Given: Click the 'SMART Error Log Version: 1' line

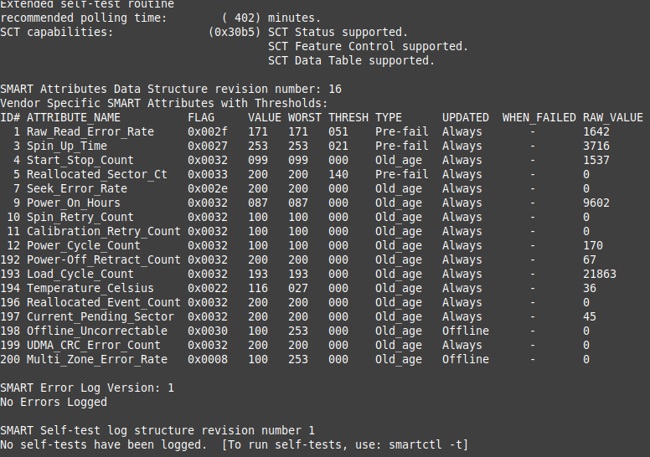Looking at the screenshot, I should point(87,388).
